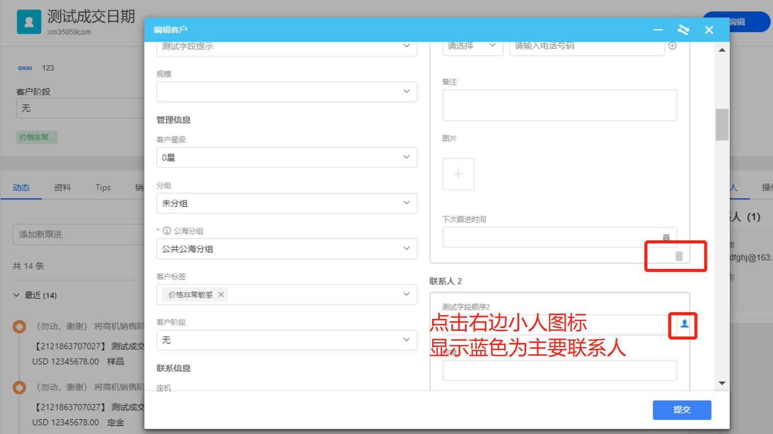Open the calendar icon for 下次跟进时间

click(666, 237)
